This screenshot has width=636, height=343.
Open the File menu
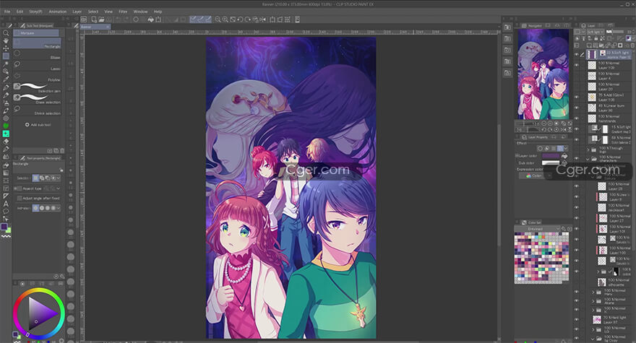[7, 12]
